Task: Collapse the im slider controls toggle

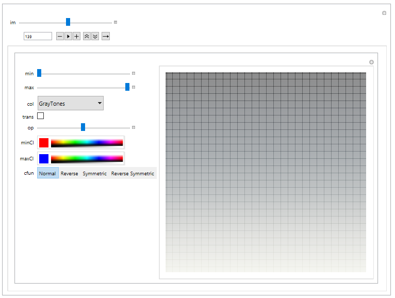Action: click(116, 22)
